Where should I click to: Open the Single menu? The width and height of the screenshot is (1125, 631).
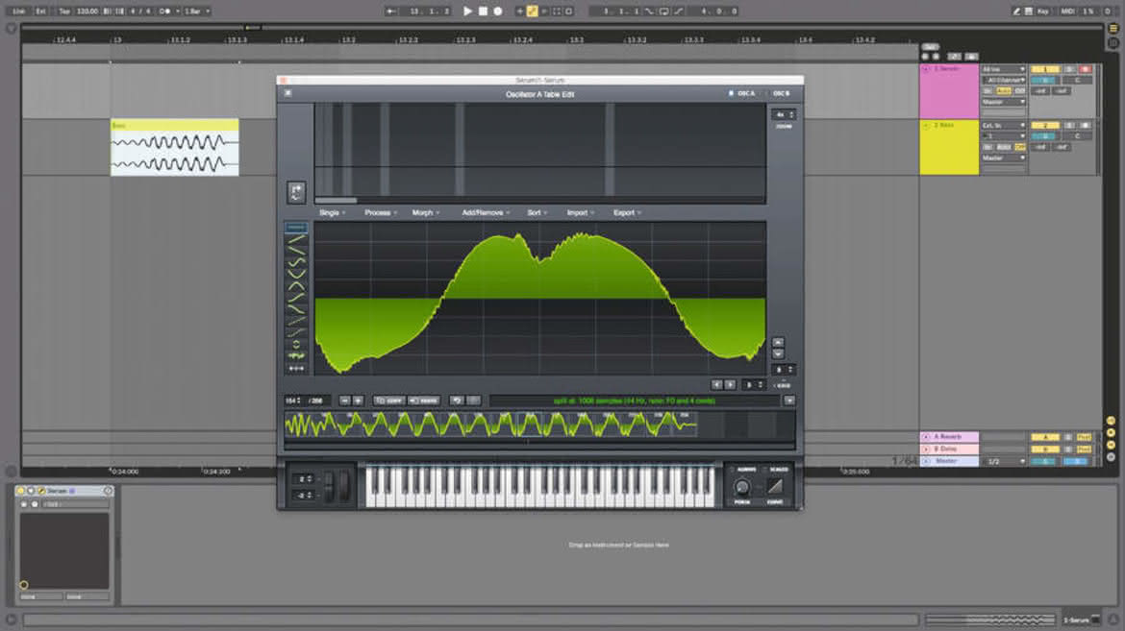coord(332,213)
